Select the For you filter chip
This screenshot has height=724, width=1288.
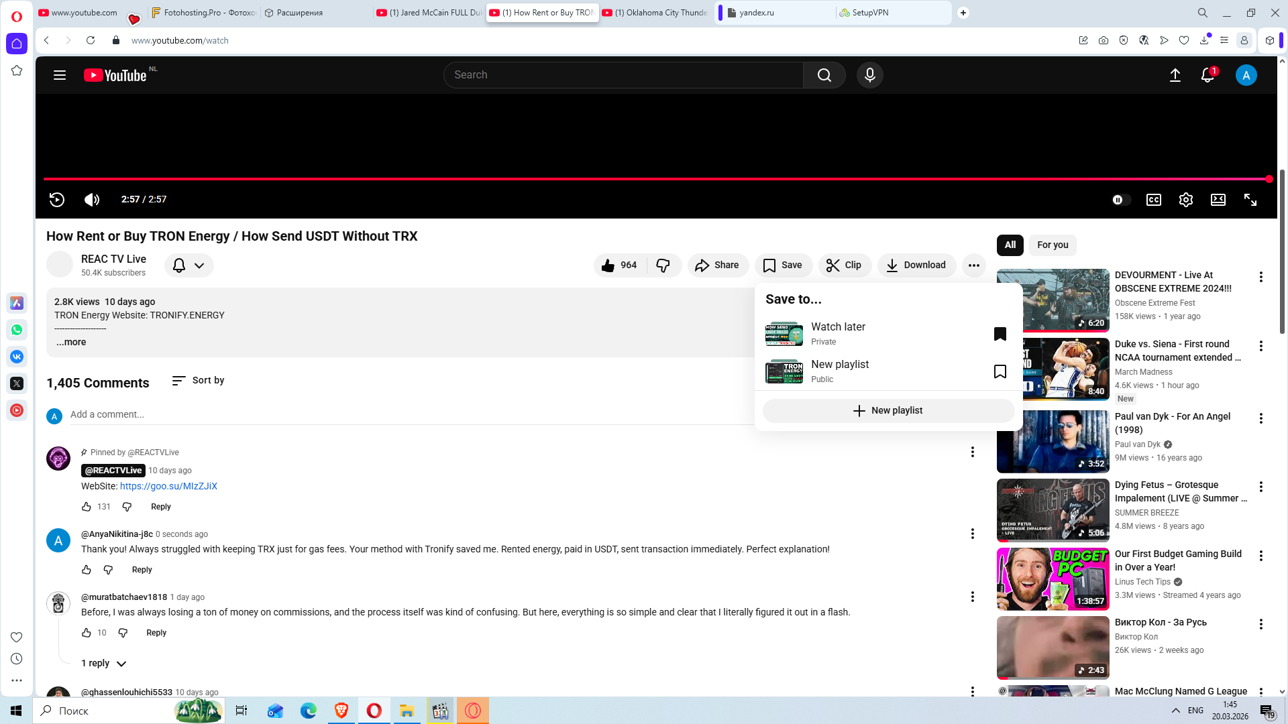[x=1052, y=245]
